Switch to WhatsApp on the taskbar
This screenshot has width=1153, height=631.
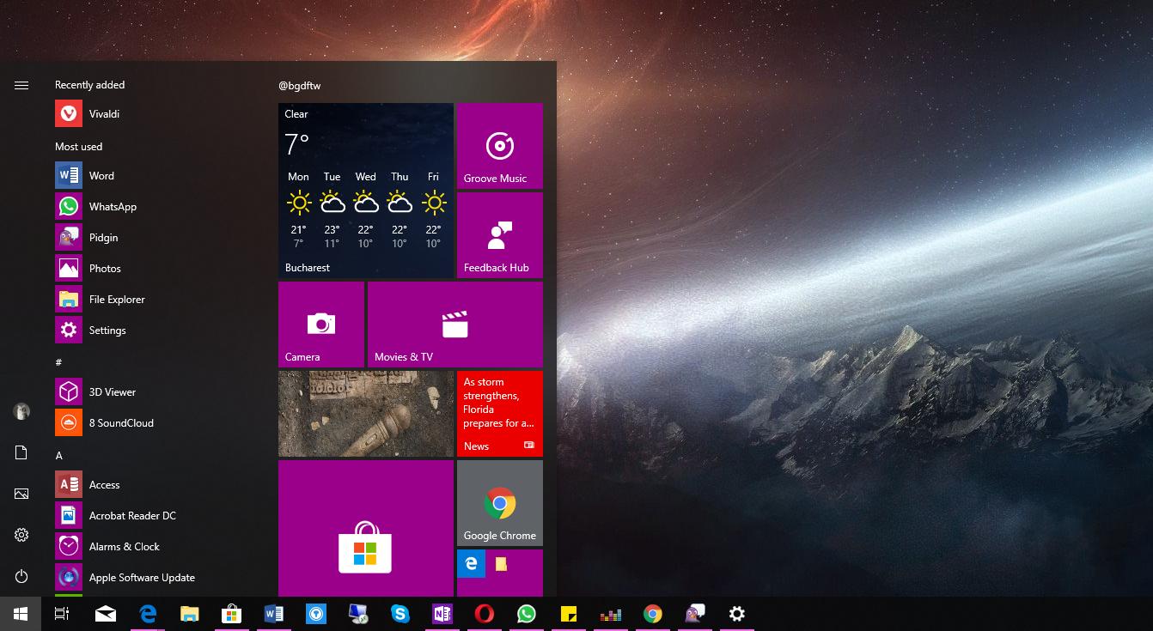[527, 614]
